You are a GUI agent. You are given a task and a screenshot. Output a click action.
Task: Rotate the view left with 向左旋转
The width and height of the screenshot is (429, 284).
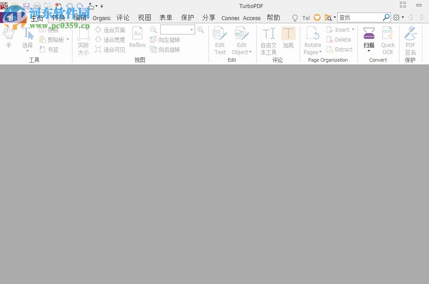165,39
